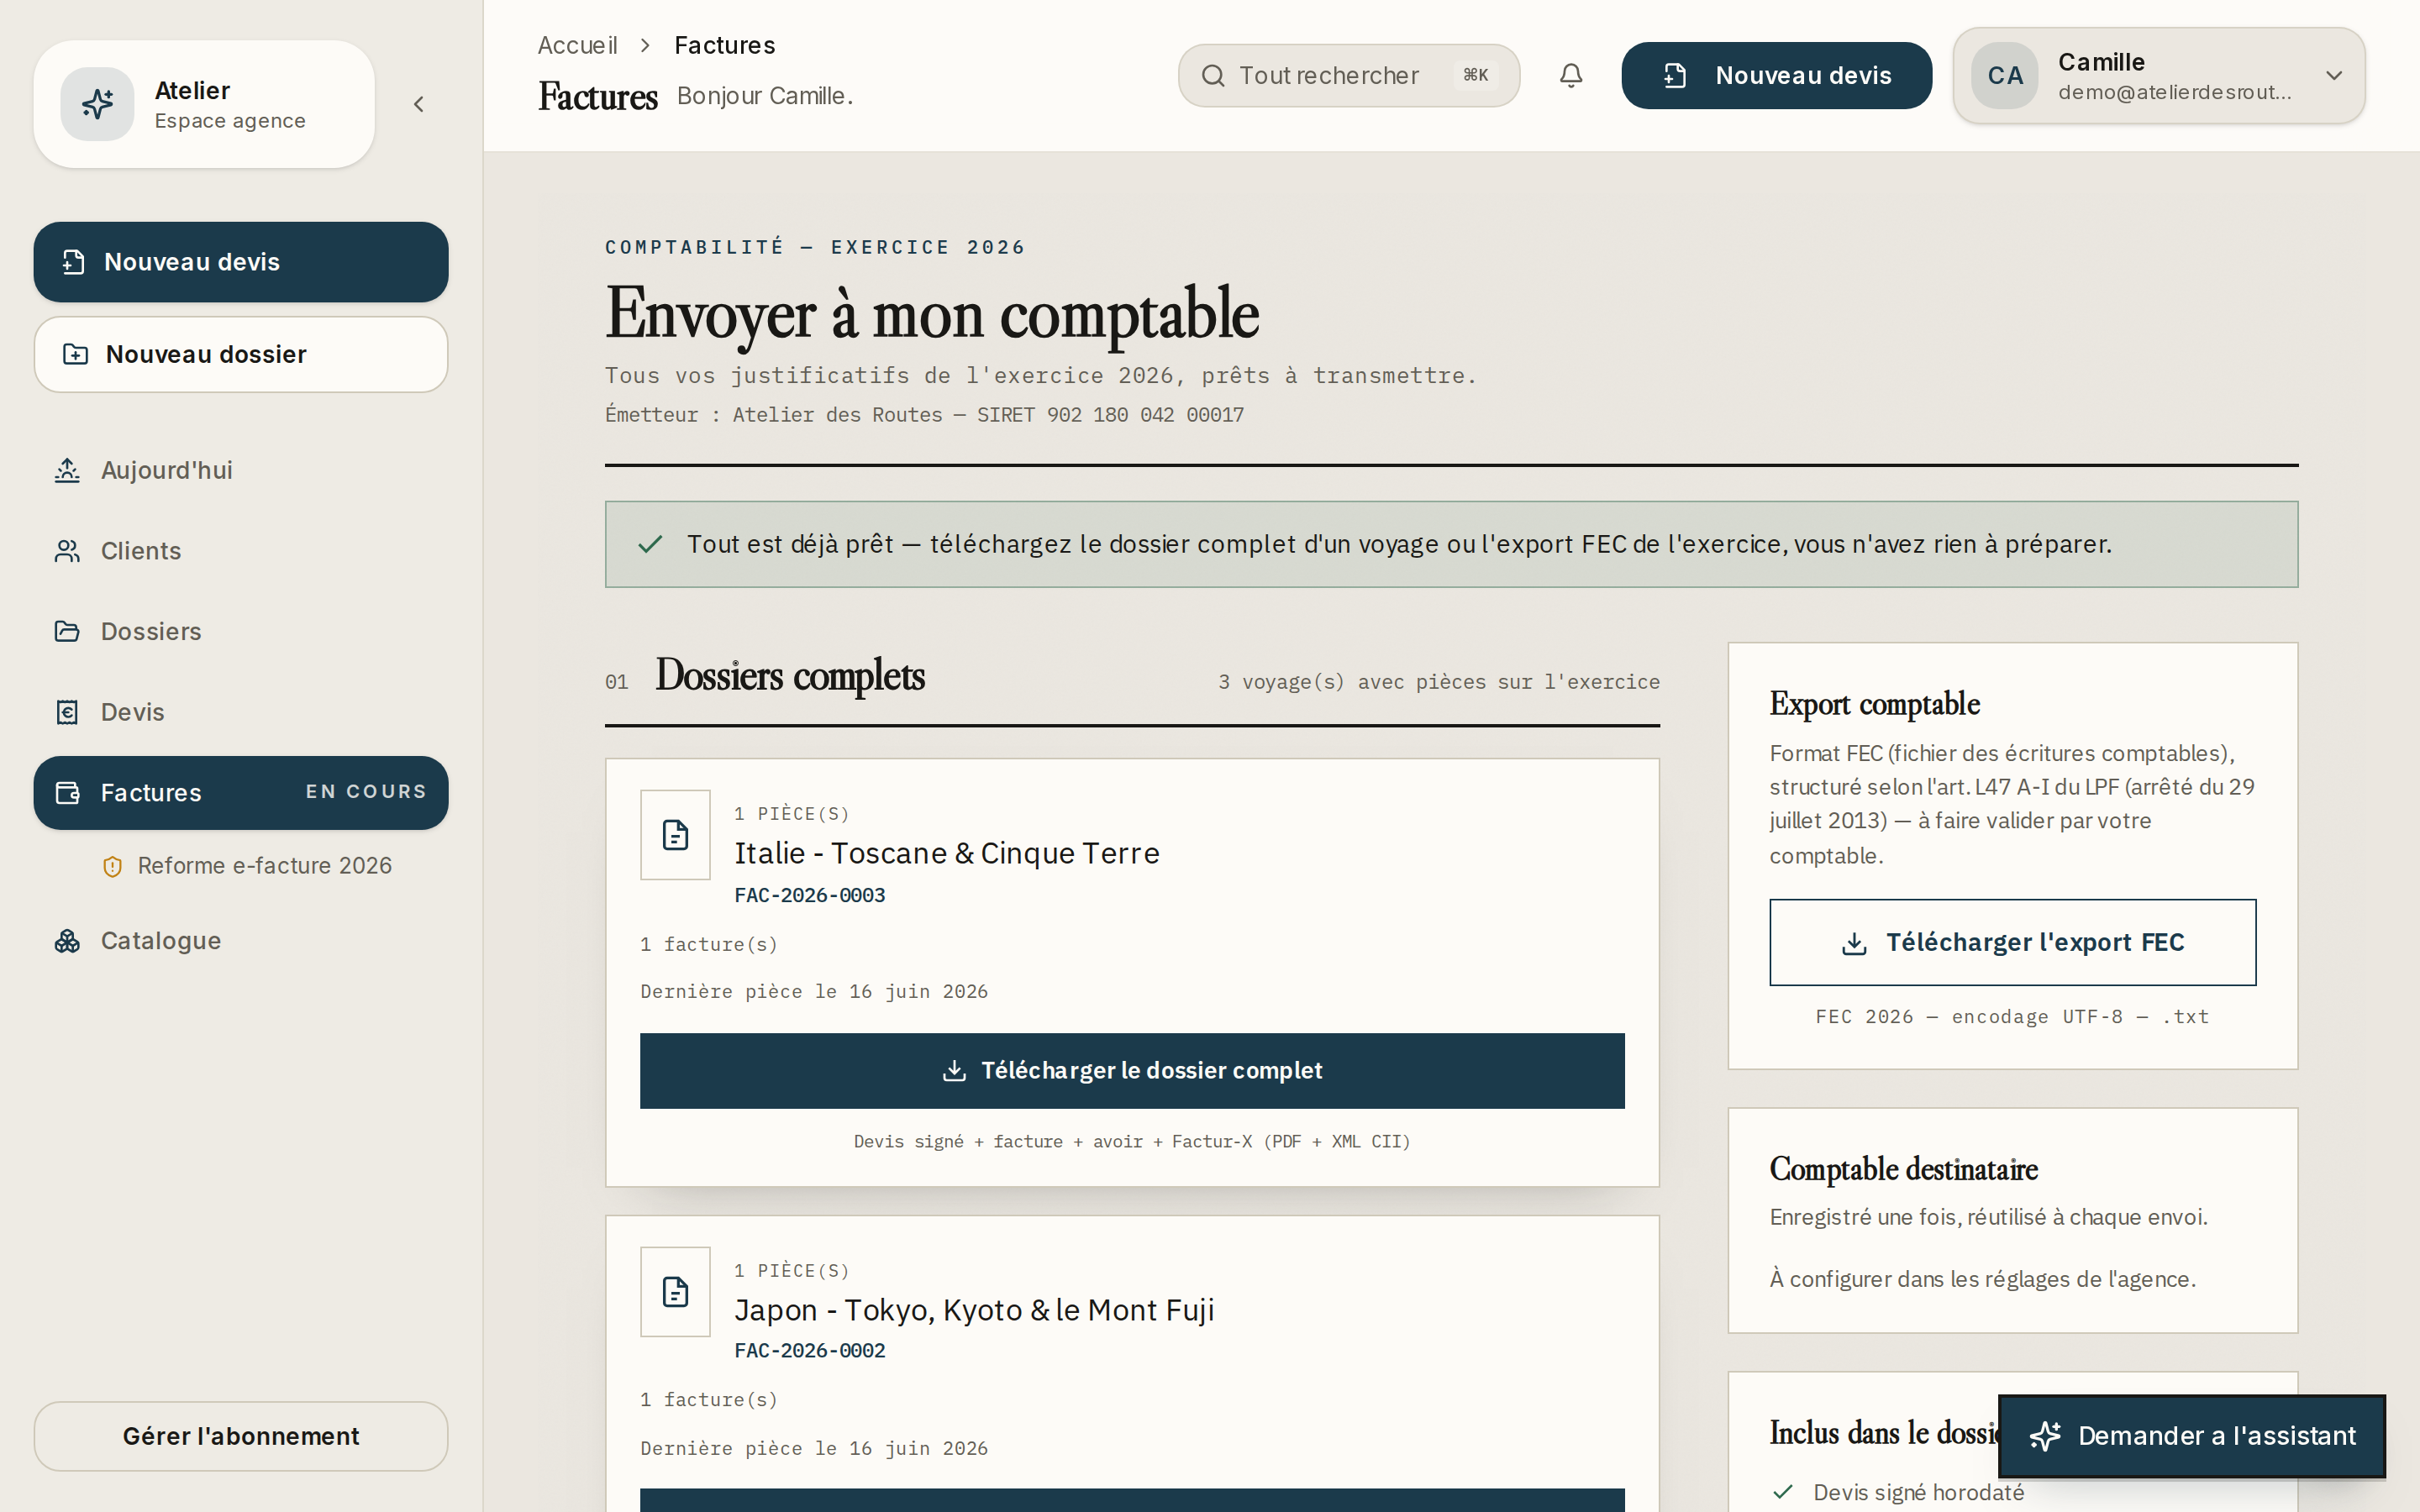Open Reforme e-facture 2026 sub-item
2420x1512 pixels.
264,866
